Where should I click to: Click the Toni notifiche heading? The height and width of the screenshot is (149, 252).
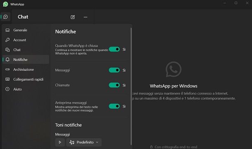click(69, 125)
